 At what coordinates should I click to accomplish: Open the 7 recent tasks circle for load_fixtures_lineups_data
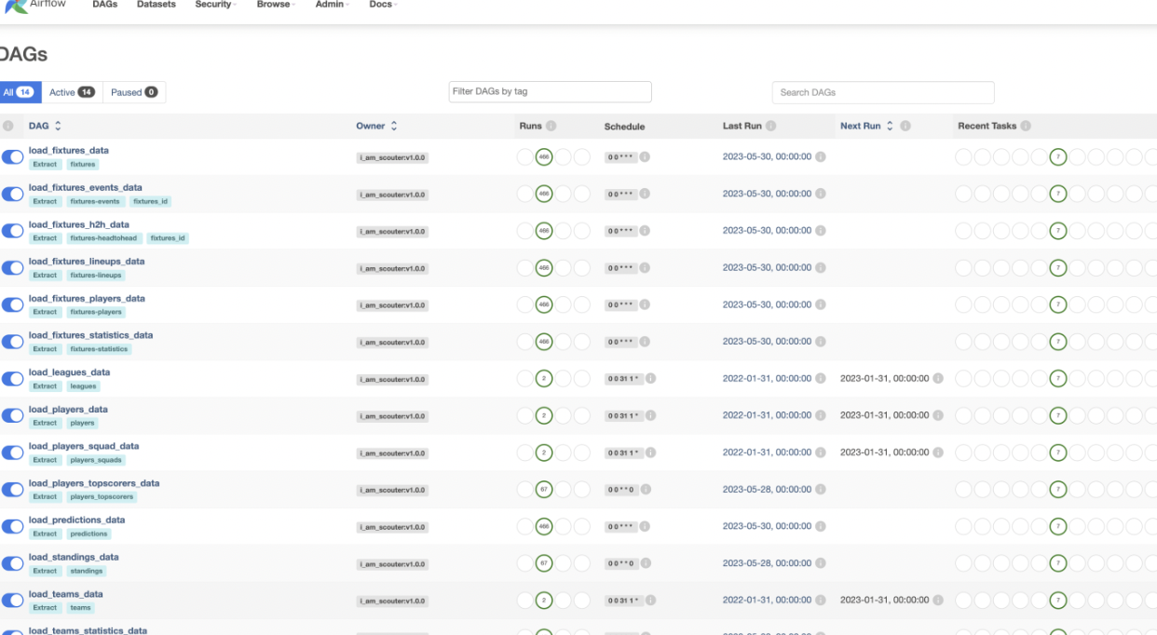(x=1057, y=268)
